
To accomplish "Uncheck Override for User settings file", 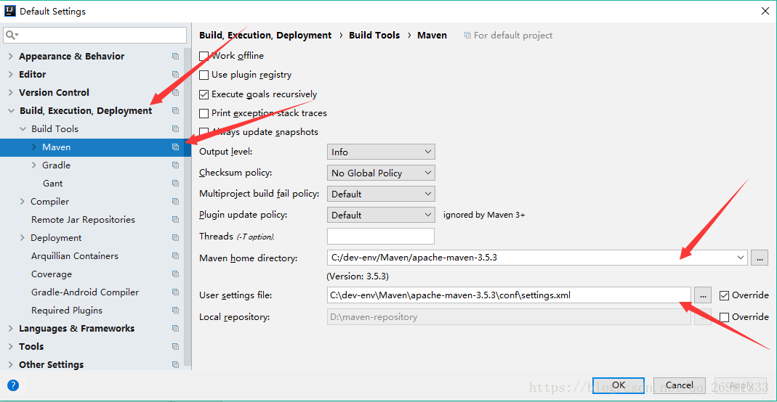I will 724,295.
